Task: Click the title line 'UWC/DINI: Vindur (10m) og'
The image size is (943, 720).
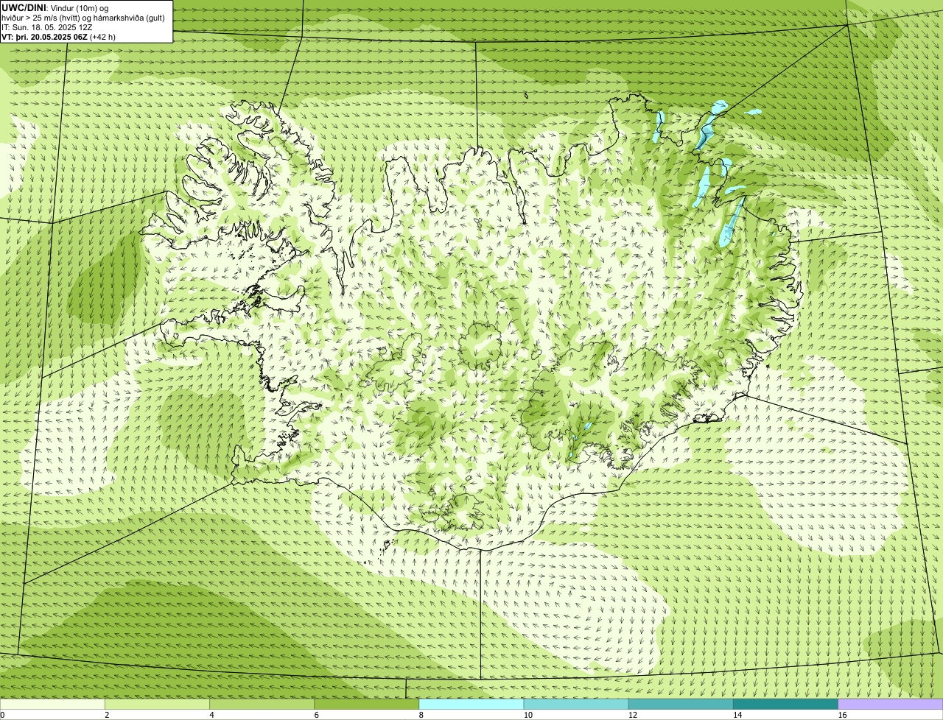Action: (x=55, y=8)
